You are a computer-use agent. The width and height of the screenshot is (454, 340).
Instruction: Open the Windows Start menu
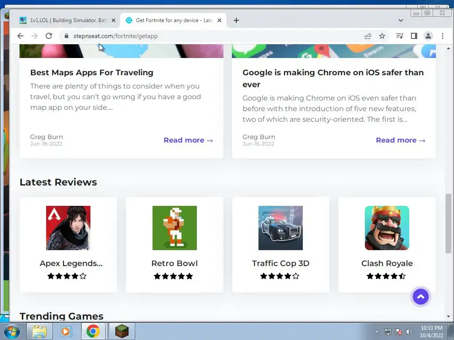(x=12, y=331)
